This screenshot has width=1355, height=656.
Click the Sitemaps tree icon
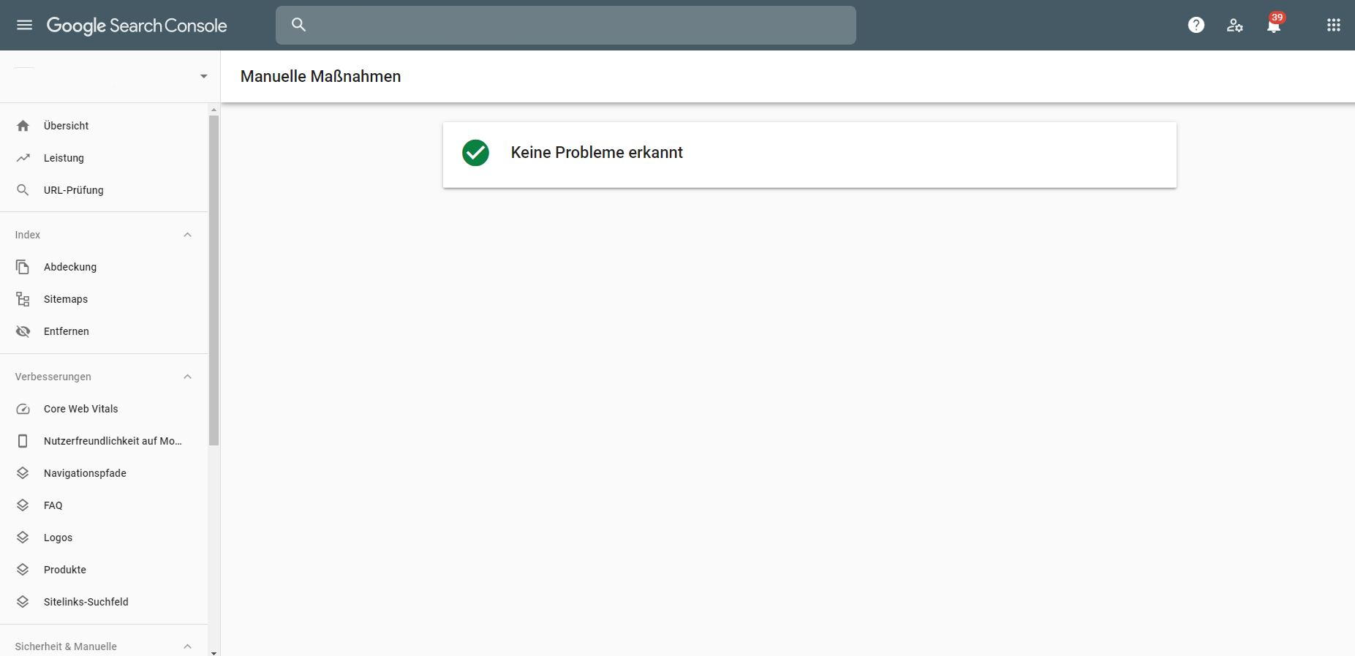[x=23, y=299]
